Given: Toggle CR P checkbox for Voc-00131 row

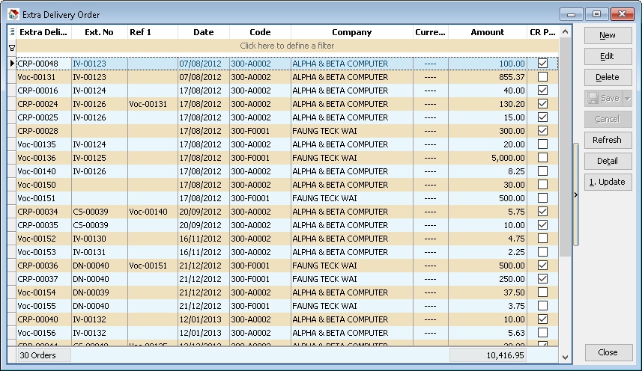Looking at the screenshot, I should (x=542, y=77).
